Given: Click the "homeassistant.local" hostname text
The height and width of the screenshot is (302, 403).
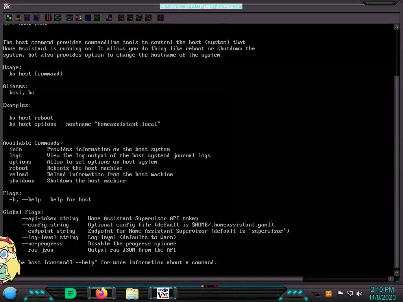Looking at the screenshot, I should 128,124.
